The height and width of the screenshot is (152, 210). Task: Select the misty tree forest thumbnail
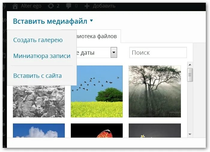(x=155, y=92)
